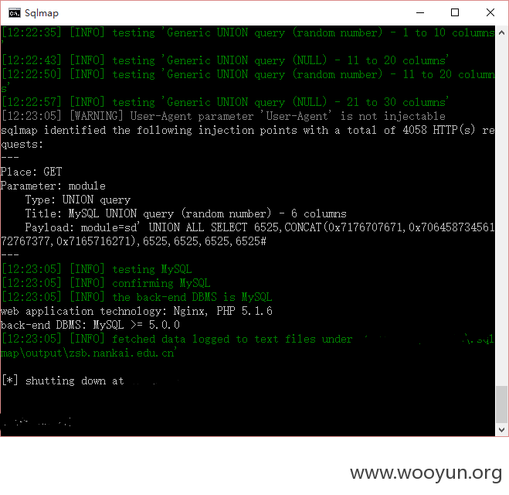The height and width of the screenshot is (495, 509).
Task: Click the 12:22:43 NULL 11 to 20 columns line
Action: point(226,60)
